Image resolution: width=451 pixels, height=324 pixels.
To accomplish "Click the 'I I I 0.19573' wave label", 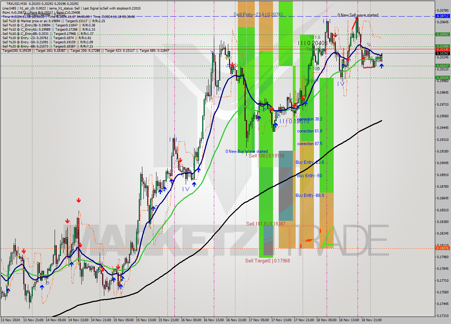I will click(295, 121).
